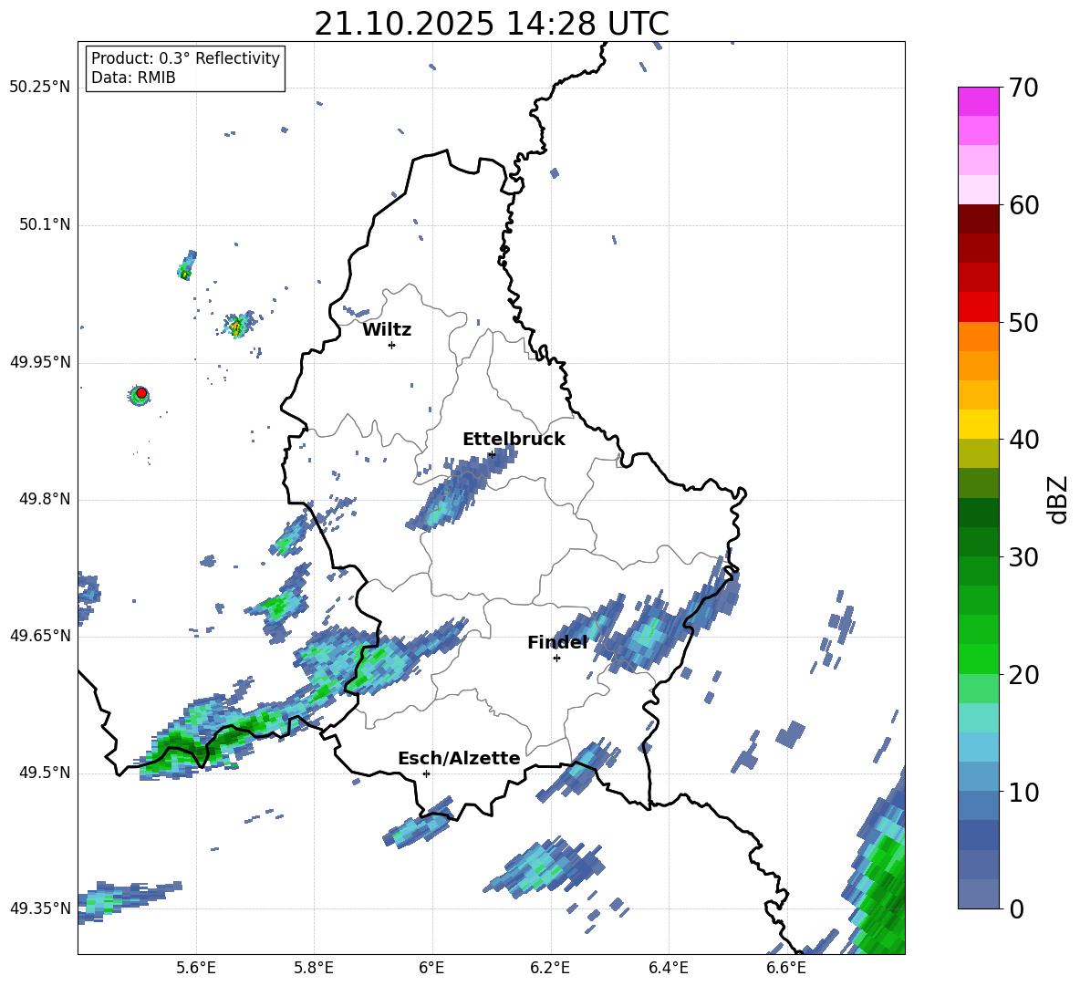Click the dBZ colorbar axis label
1080x986 pixels.
point(1056,499)
